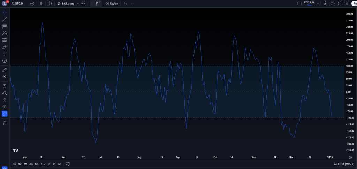
Task: Open the go to date calendar icon
Action: [68, 164]
